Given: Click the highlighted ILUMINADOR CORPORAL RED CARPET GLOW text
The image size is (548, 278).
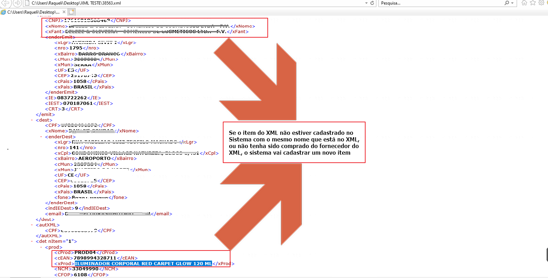Looking at the screenshot, I should click(x=143, y=264).
